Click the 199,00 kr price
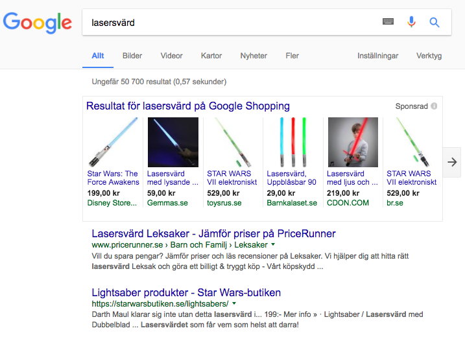This screenshot has height=339, width=465. [104, 193]
